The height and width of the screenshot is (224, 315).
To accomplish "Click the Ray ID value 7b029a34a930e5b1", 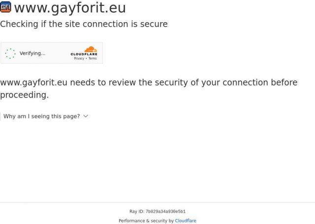I will click(x=165, y=212).
